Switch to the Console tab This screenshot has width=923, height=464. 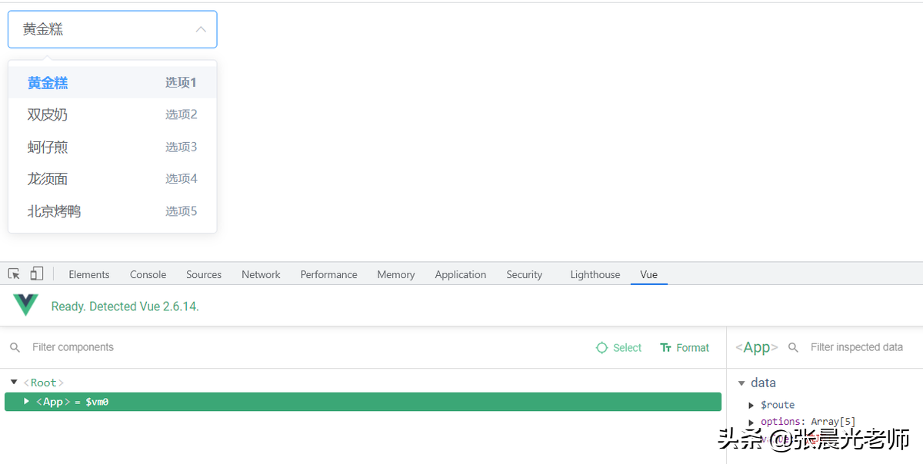(148, 274)
